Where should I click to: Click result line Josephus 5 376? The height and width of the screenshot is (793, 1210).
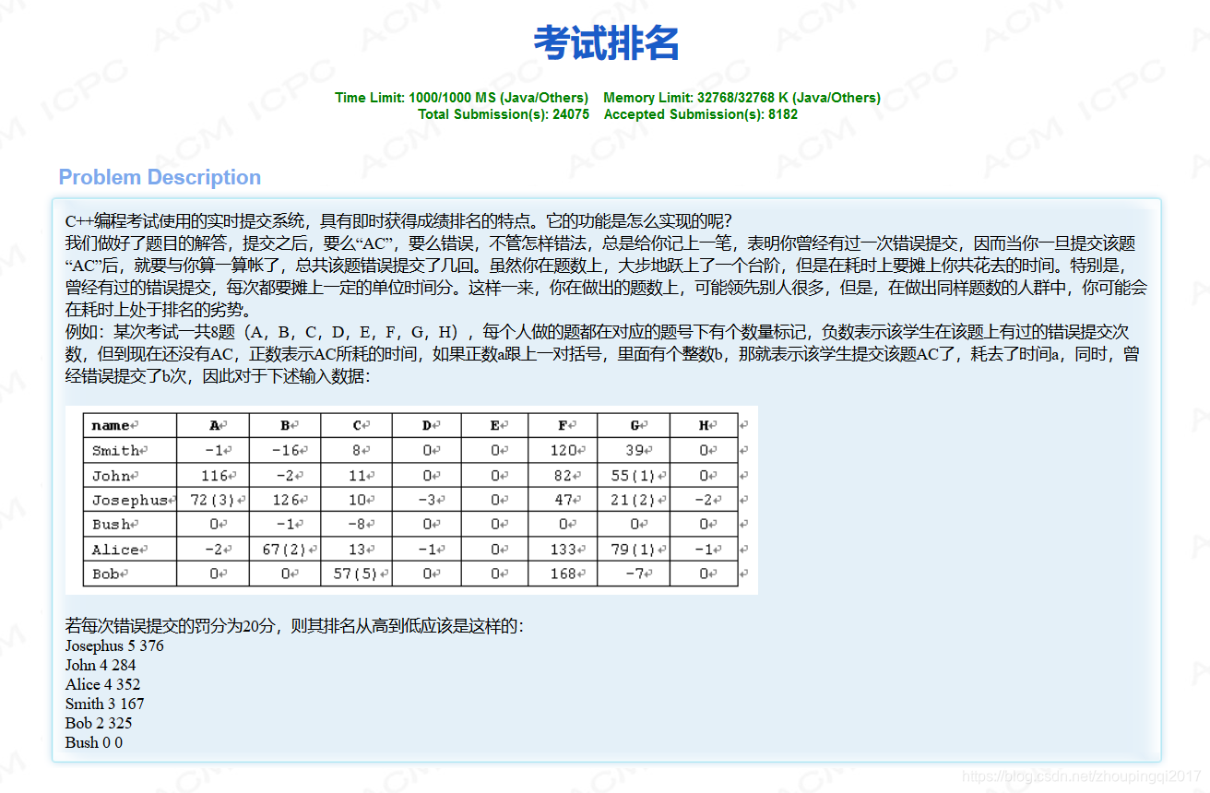114,645
